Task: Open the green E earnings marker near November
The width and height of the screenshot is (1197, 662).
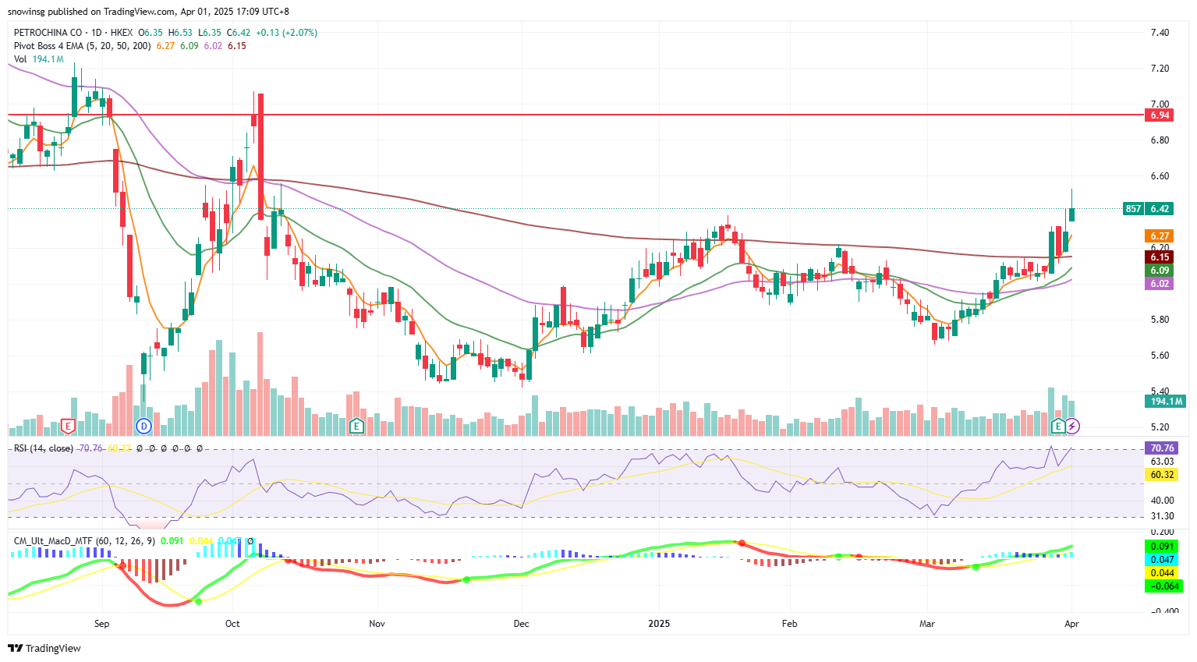Action: pos(356,426)
